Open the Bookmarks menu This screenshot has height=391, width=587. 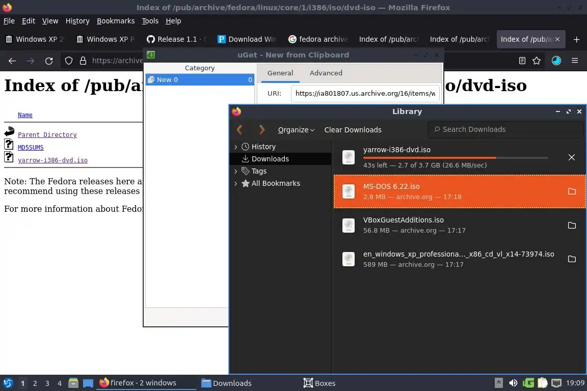point(116,21)
